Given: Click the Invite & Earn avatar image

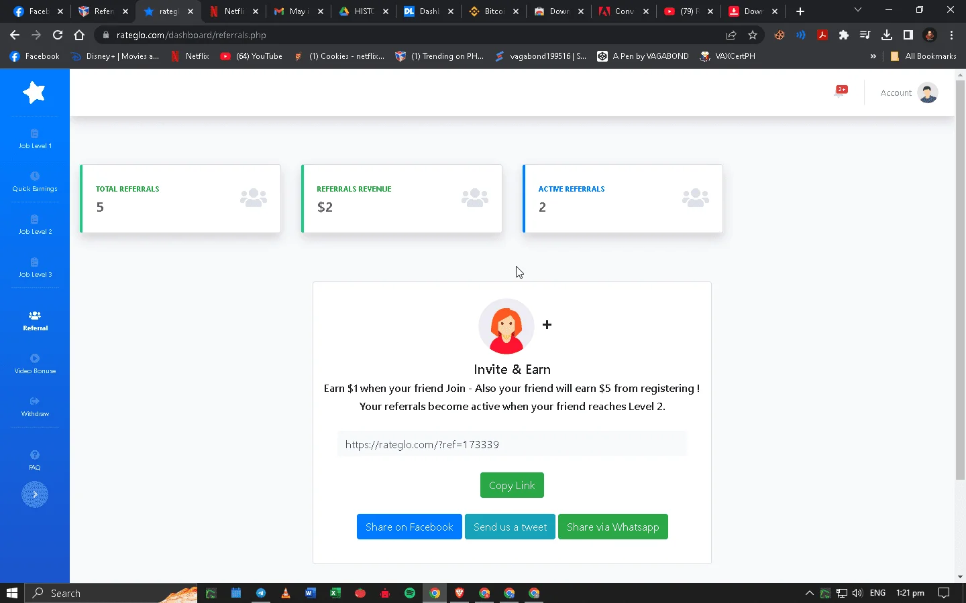Looking at the screenshot, I should (x=506, y=326).
